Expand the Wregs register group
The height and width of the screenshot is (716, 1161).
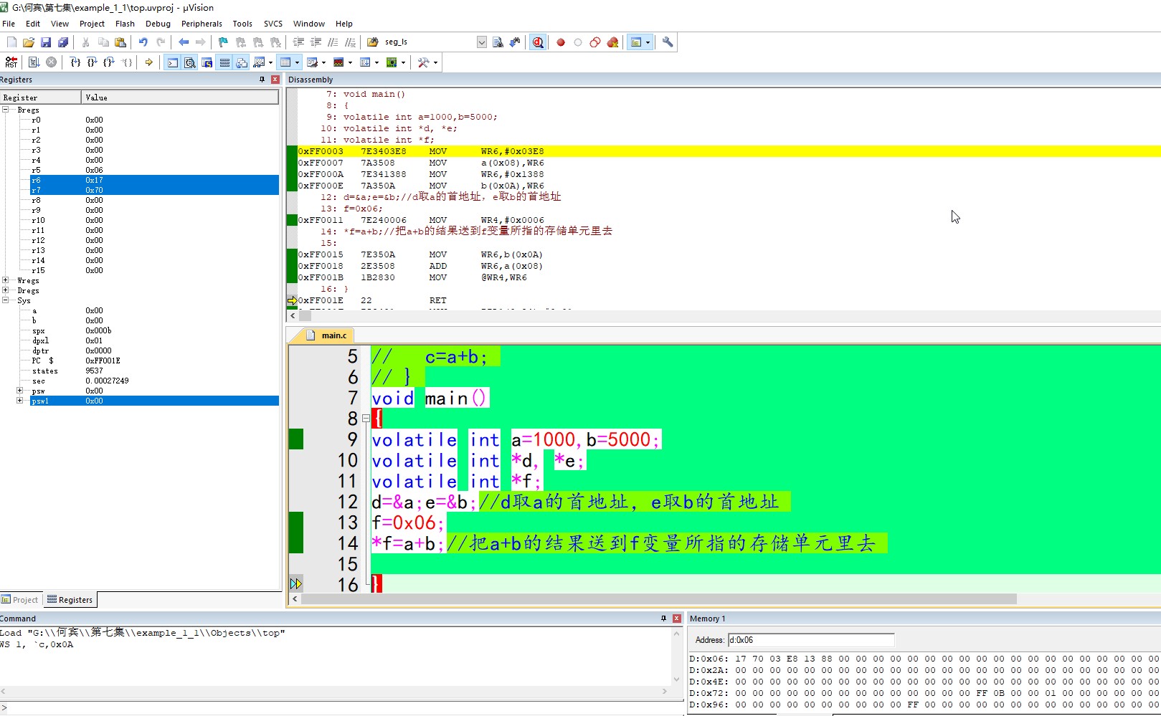(6, 280)
